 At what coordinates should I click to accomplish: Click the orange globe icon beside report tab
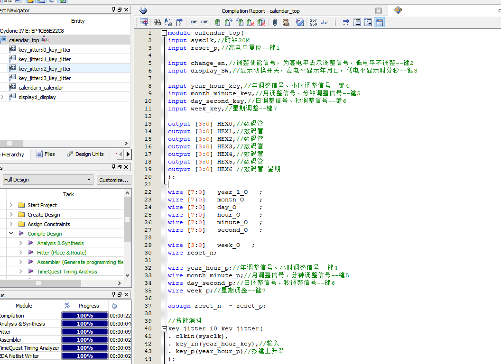[x=398, y=10]
